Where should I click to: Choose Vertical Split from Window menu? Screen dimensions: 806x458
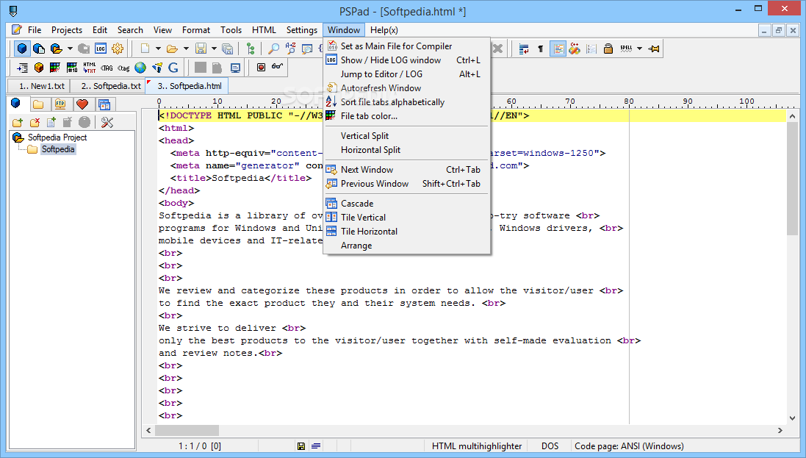[x=406, y=136]
